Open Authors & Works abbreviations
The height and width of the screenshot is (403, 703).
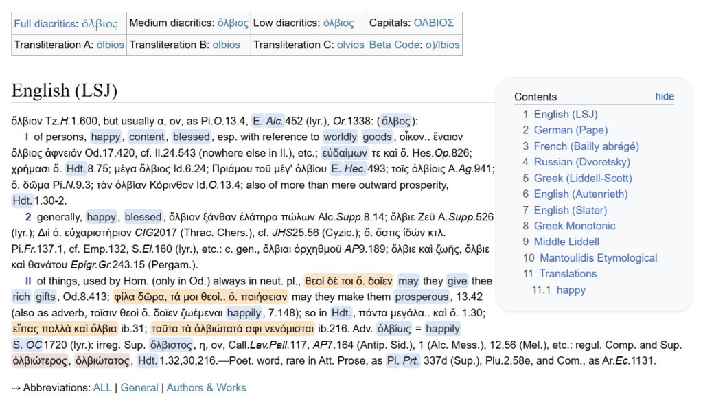(206, 387)
